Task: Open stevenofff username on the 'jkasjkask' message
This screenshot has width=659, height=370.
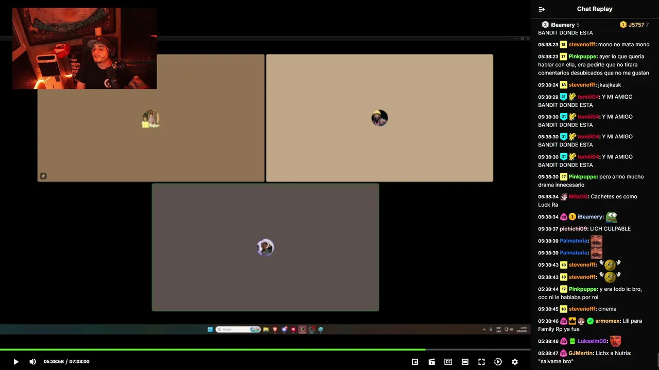Action: click(582, 85)
